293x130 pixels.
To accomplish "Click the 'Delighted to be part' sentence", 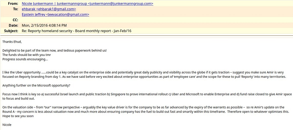I will (55, 51).
